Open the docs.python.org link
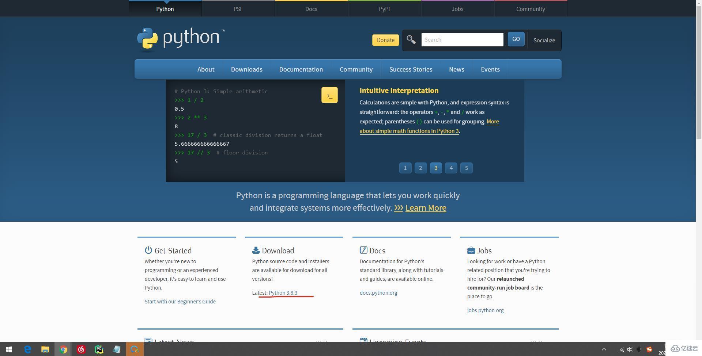Screen dimensions: 702x356 click(x=378, y=293)
